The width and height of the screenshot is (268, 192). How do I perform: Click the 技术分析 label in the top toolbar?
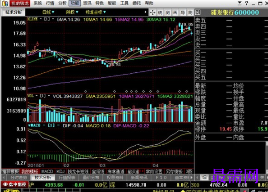click(x=14, y=12)
